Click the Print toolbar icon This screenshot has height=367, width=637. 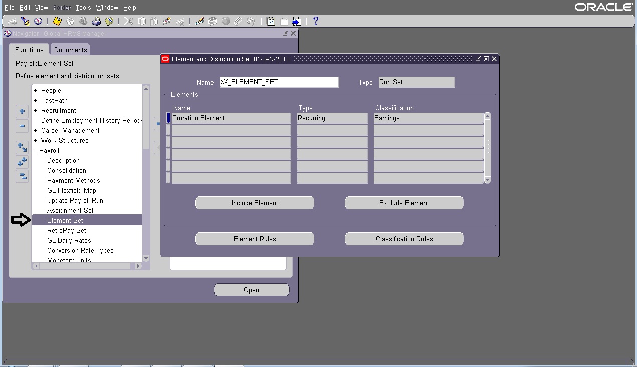[96, 22]
